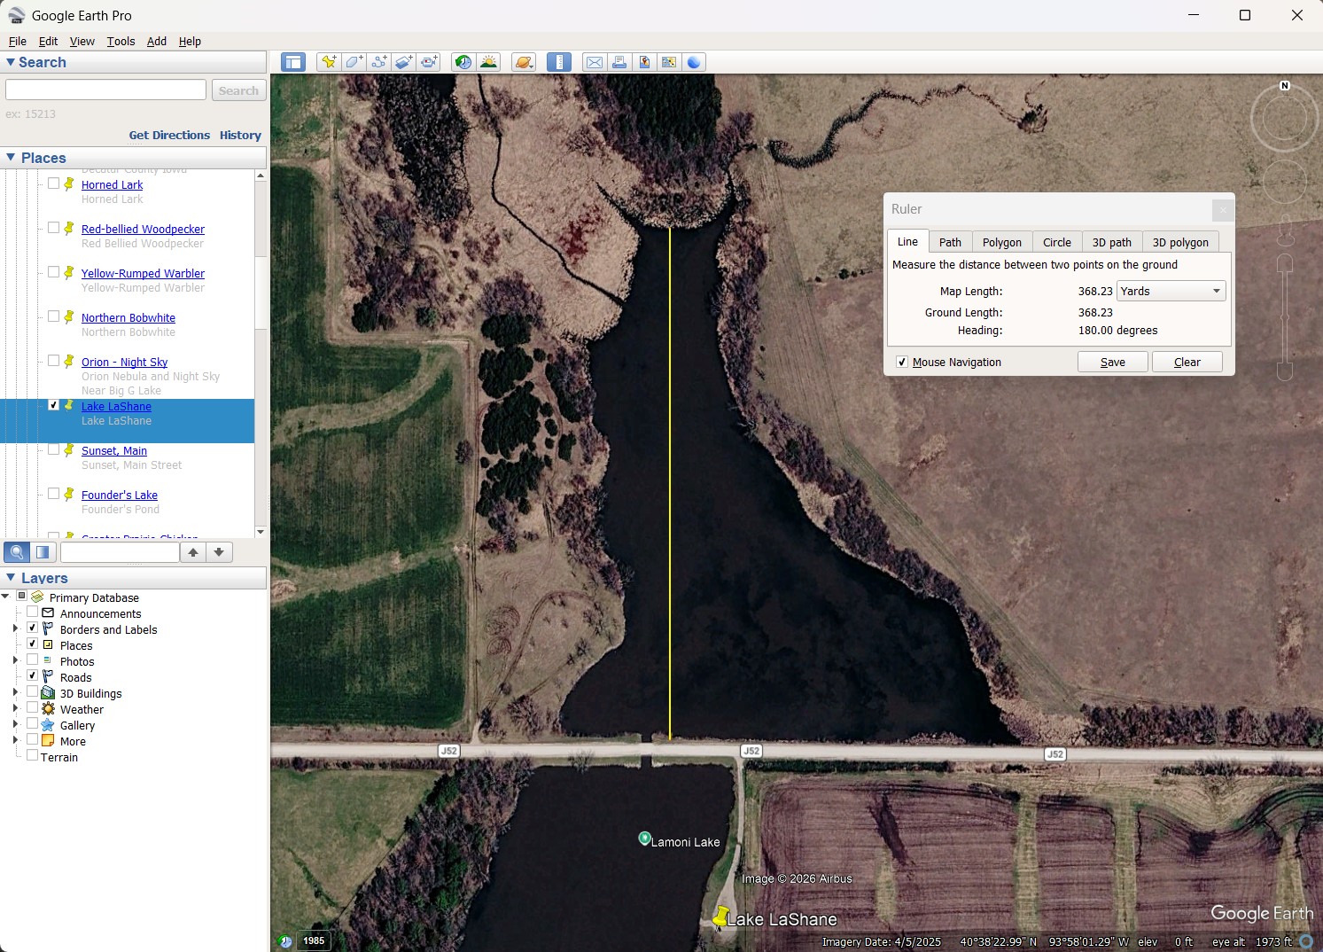Open the Tools menu
Viewport: 1323px width, 952px height.
coord(121,41)
